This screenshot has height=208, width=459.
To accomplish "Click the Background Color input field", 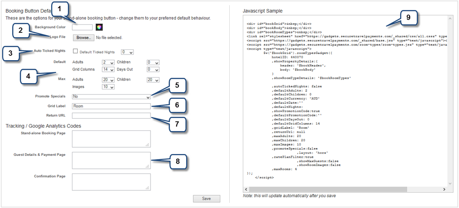I will tap(82, 27).
